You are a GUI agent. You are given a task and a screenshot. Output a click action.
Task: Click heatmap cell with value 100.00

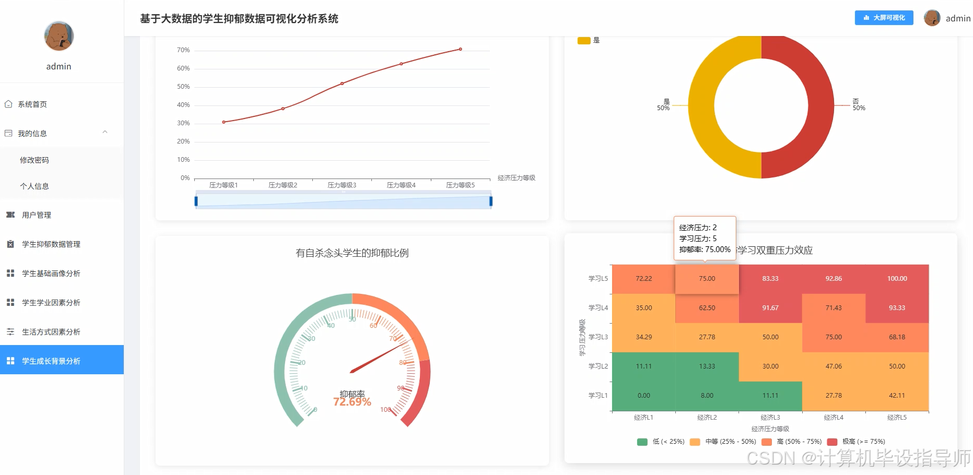897,279
